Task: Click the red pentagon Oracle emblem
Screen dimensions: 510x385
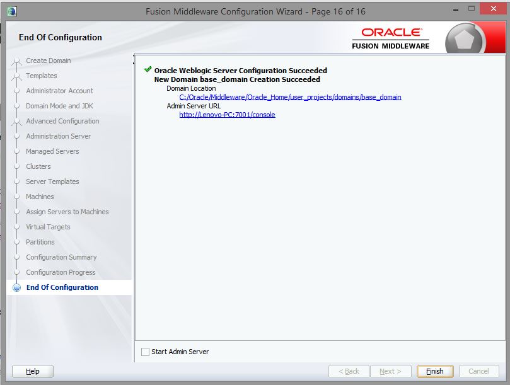Action: 466,40
